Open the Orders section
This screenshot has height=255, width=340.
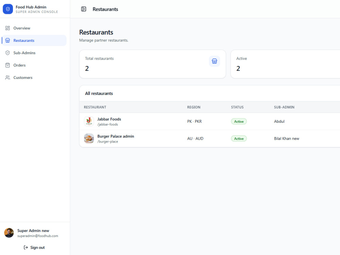click(x=34, y=65)
